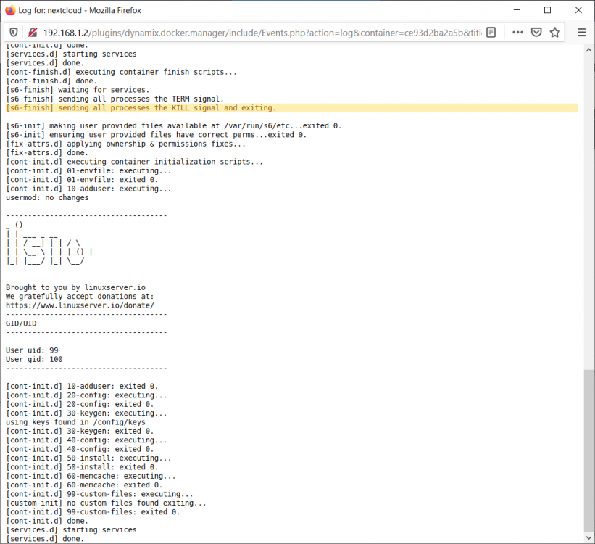
Task: Click the 'User gid: 100' line
Action: (34, 359)
